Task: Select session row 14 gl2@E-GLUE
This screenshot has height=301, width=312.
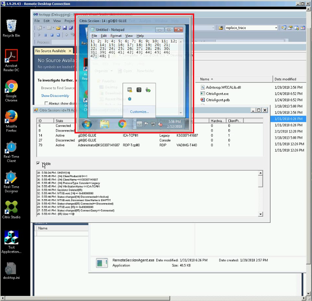Action: coord(150,135)
